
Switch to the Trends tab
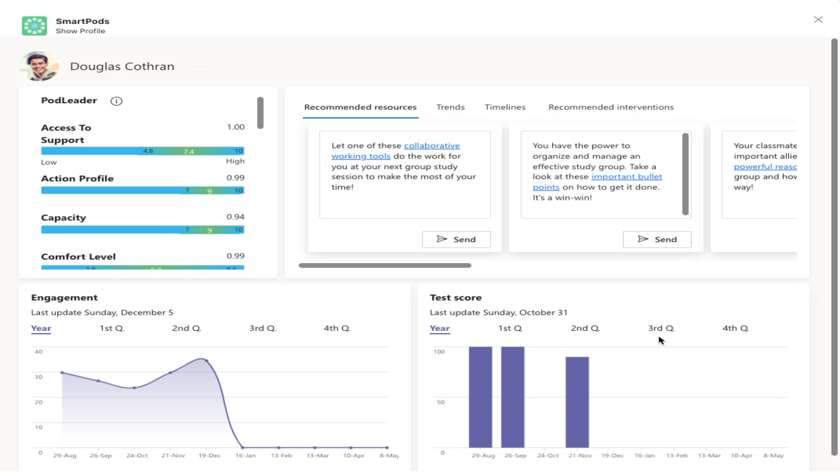451,107
